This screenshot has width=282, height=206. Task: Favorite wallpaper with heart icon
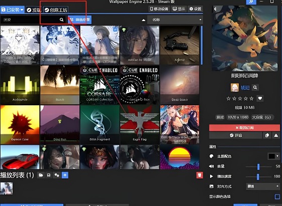260,98
